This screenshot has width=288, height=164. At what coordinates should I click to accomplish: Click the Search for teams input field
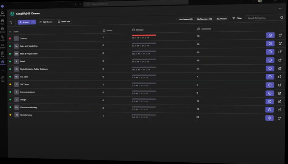pyautogui.click(x=262, y=18)
